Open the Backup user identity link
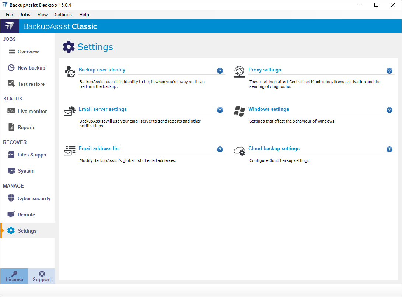The height and width of the screenshot is (297, 402). coord(102,70)
